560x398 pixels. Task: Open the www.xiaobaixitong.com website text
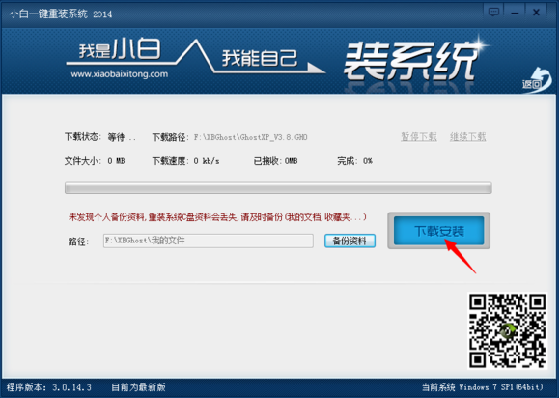[x=120, y=74]
